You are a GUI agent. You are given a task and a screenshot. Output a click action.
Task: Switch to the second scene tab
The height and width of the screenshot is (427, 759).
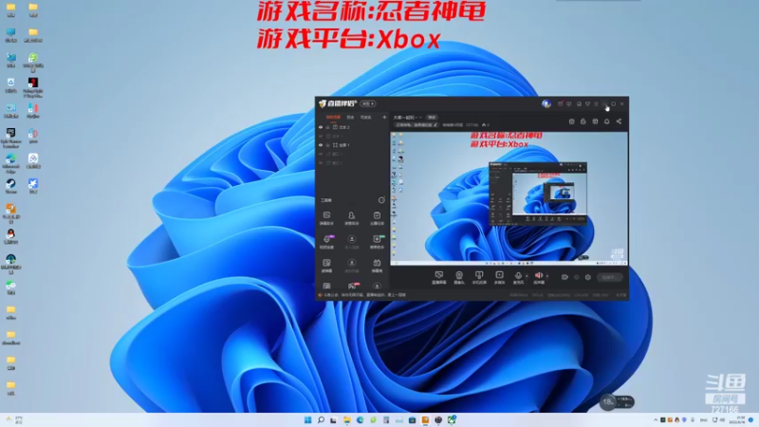[350, 117]
